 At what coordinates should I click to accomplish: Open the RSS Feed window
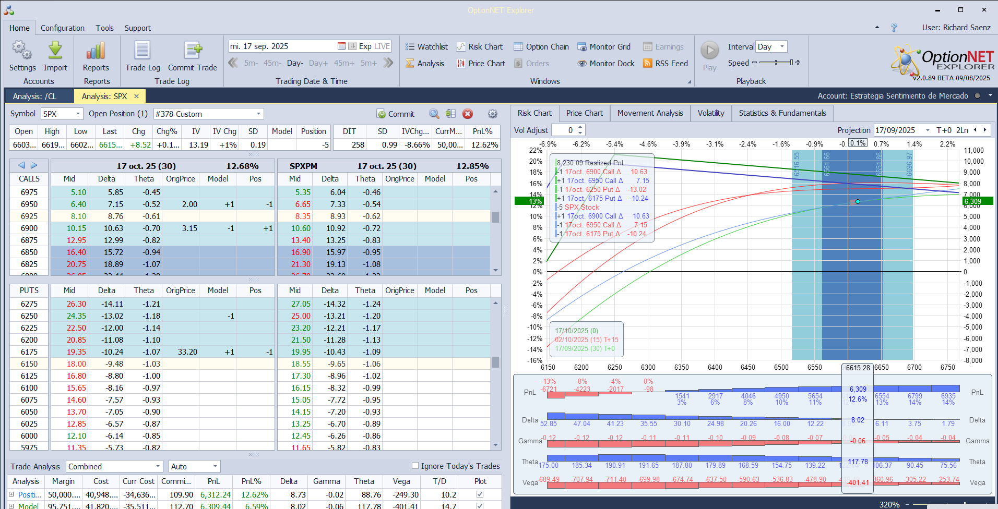(666, 63)
